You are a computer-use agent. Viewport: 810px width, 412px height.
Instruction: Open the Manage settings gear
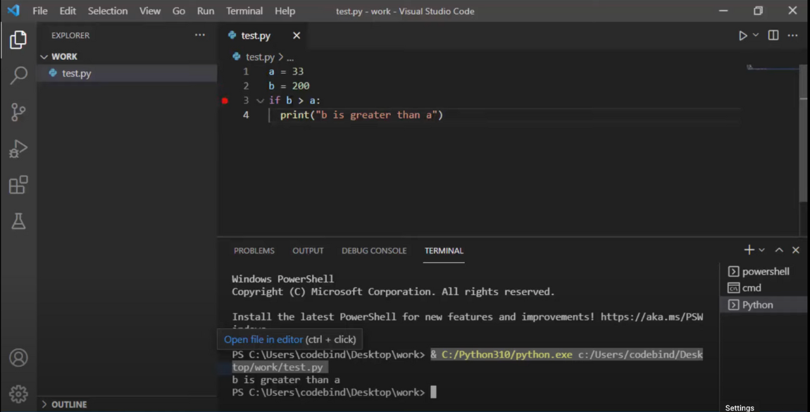click(x=19, y=394)
